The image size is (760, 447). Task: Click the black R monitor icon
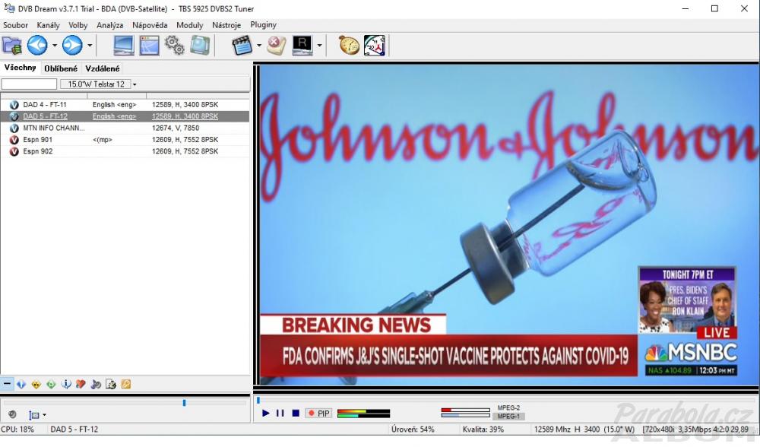coord(302,46)
